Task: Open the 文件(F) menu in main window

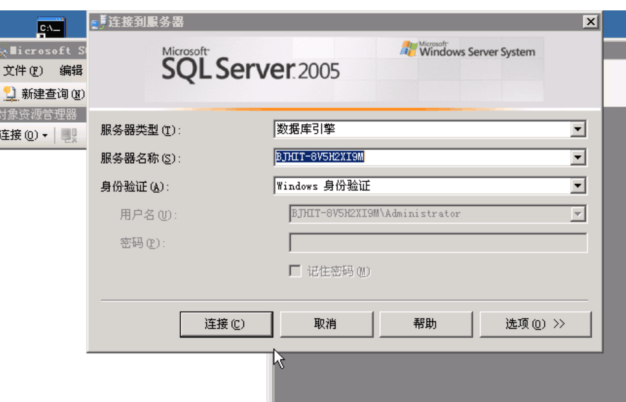Action: click(23, 71)
